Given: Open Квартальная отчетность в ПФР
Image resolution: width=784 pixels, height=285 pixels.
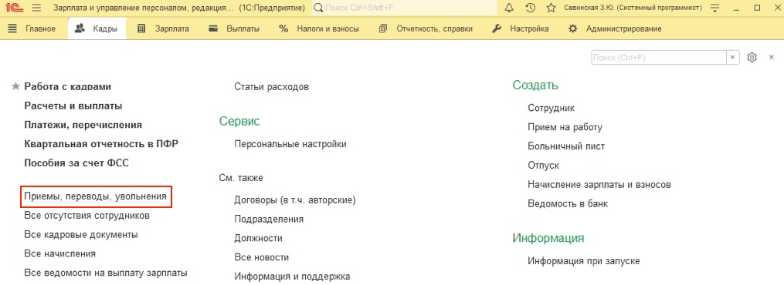Looking at the screenshot, I should point(101,144).
